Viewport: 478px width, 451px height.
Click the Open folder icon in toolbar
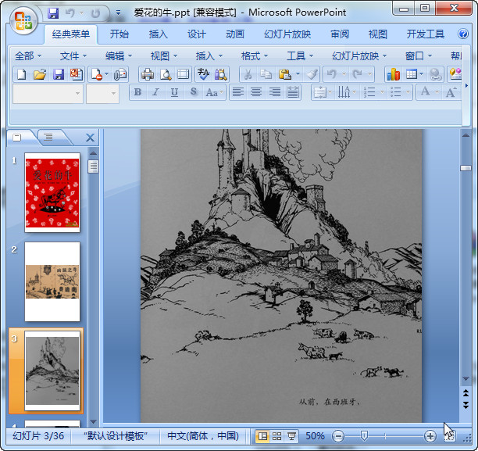point(40,74)
